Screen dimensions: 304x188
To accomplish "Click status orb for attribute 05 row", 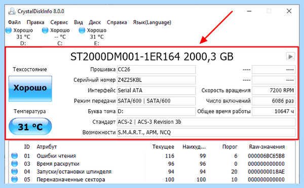I will pyautogui.click(x=15, y=179).
